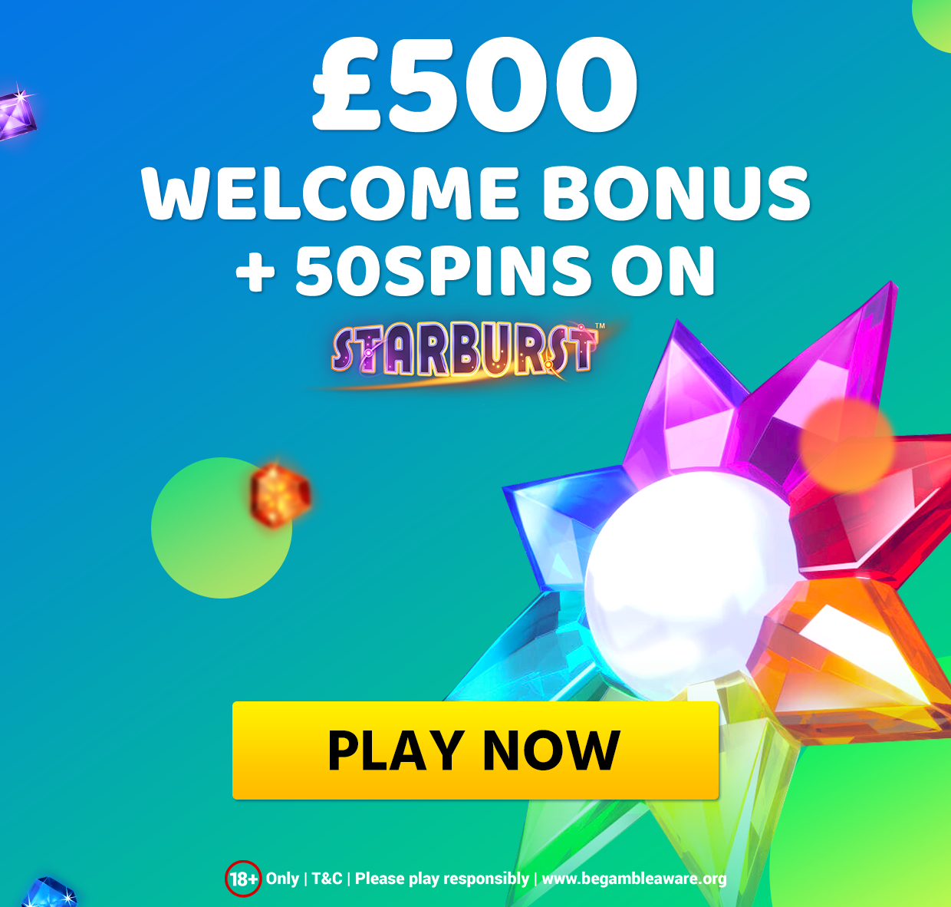Click the blue gem icon at the bottom left
This screenshot has height=907, width=951.
(x=49, y=892)
